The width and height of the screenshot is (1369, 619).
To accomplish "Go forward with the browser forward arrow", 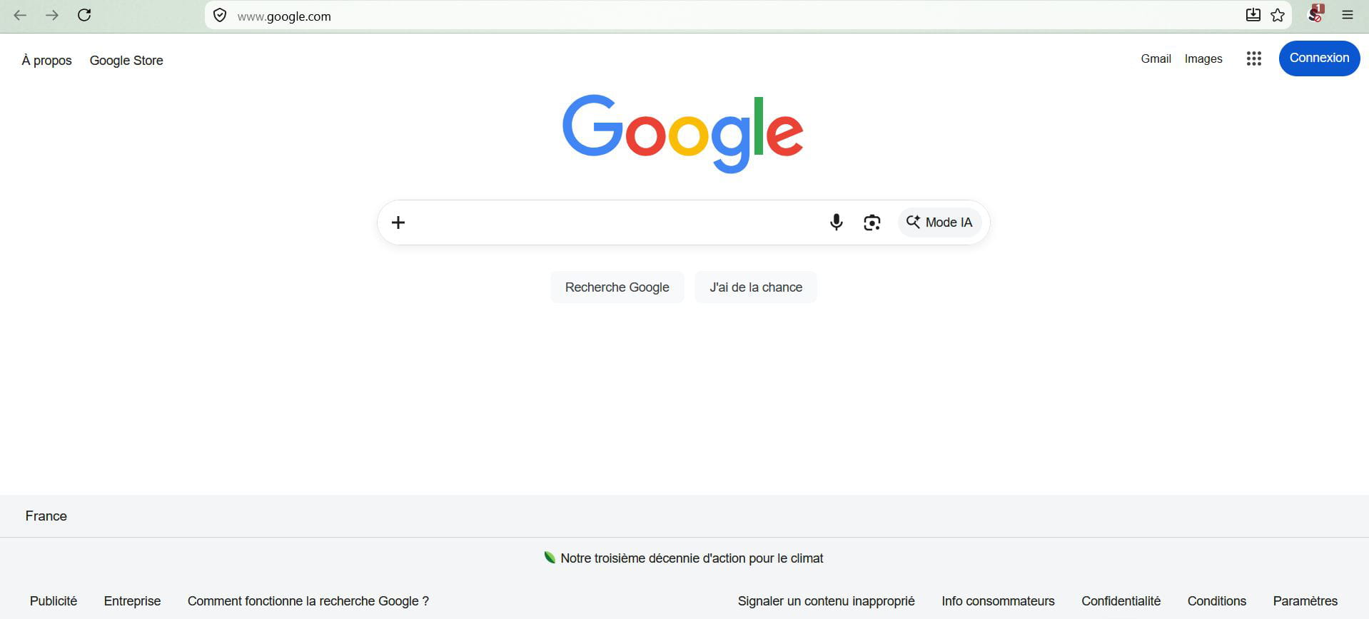I will coord(52,15).
